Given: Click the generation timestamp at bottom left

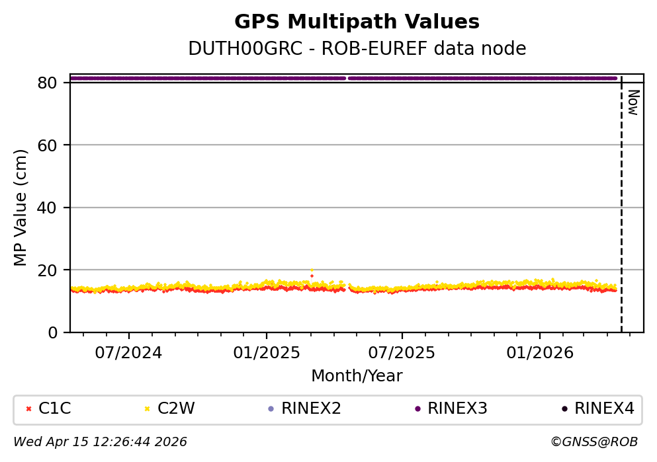Looking at the screenshot, I should [x=100, y=442].
